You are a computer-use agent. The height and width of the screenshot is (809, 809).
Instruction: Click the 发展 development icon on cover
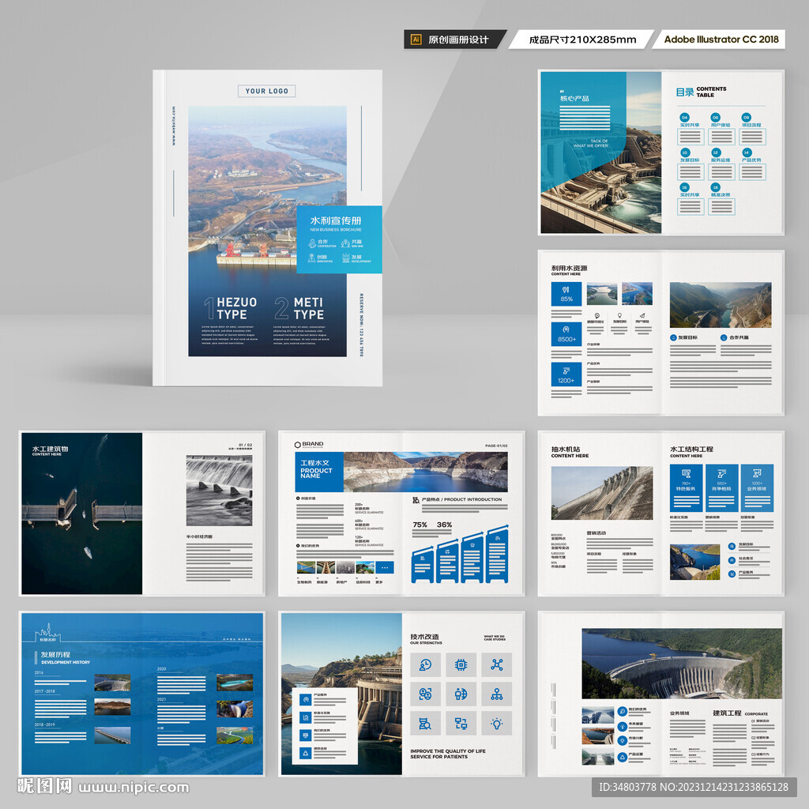[x=346, y=258]
